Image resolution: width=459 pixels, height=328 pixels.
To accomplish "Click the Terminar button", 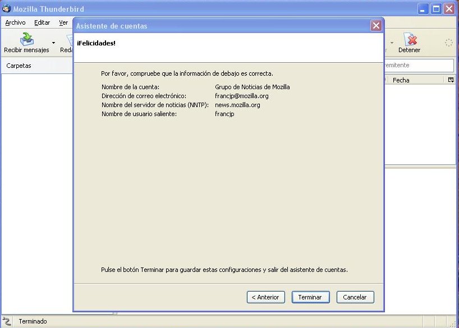I will coord(310,297).
